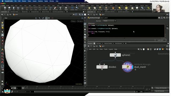
Task: Switch to the Animation Editor tab
Action: [x=14, y=12]
